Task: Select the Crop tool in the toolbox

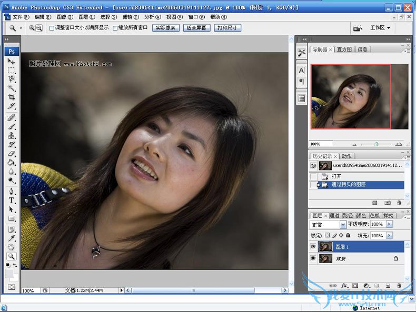Action: point(12,97)
